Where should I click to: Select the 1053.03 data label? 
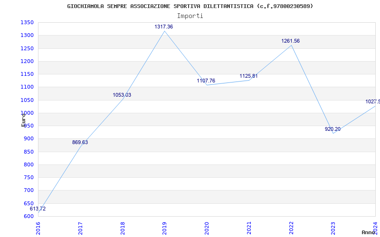[122, 95]
